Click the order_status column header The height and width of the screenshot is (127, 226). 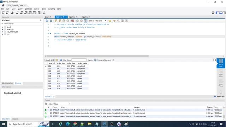(x=83, y=64)
